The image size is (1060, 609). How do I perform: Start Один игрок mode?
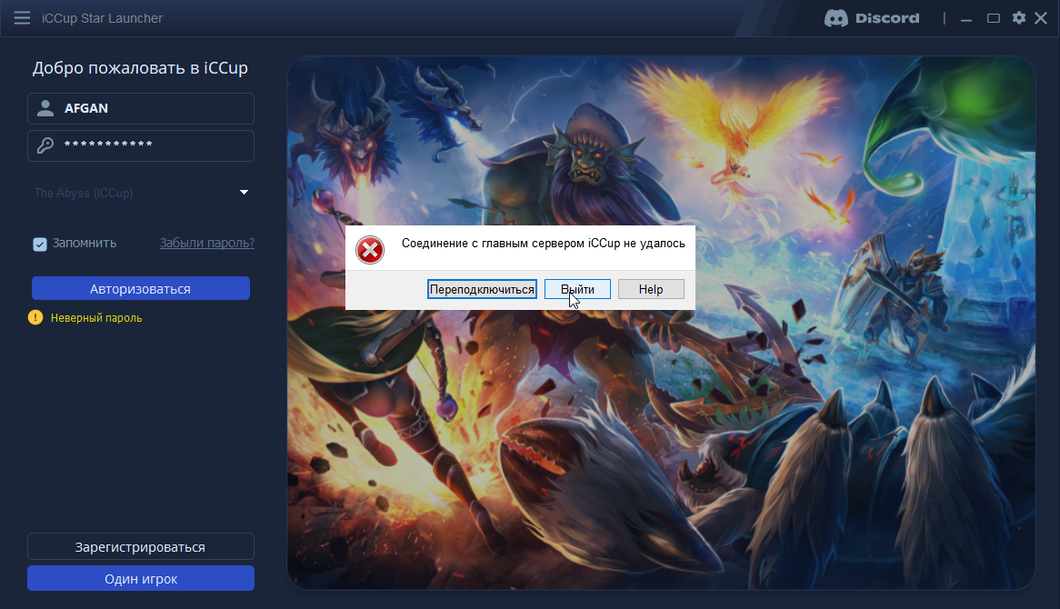pos(141,579)
